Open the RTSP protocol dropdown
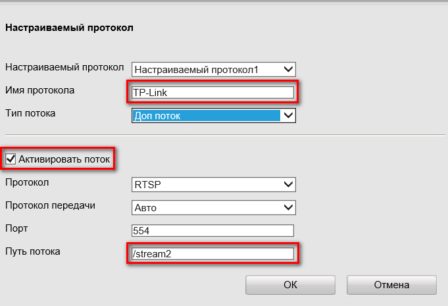 pos(213,185)
